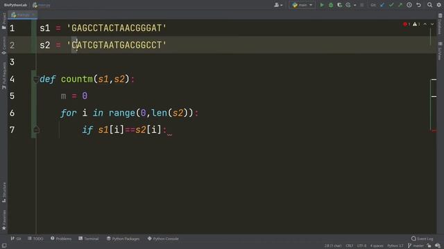The width and height of the screenshot is (444, 249).
Task: Click line number 4 in gutter
Action: tap(12, 79)
